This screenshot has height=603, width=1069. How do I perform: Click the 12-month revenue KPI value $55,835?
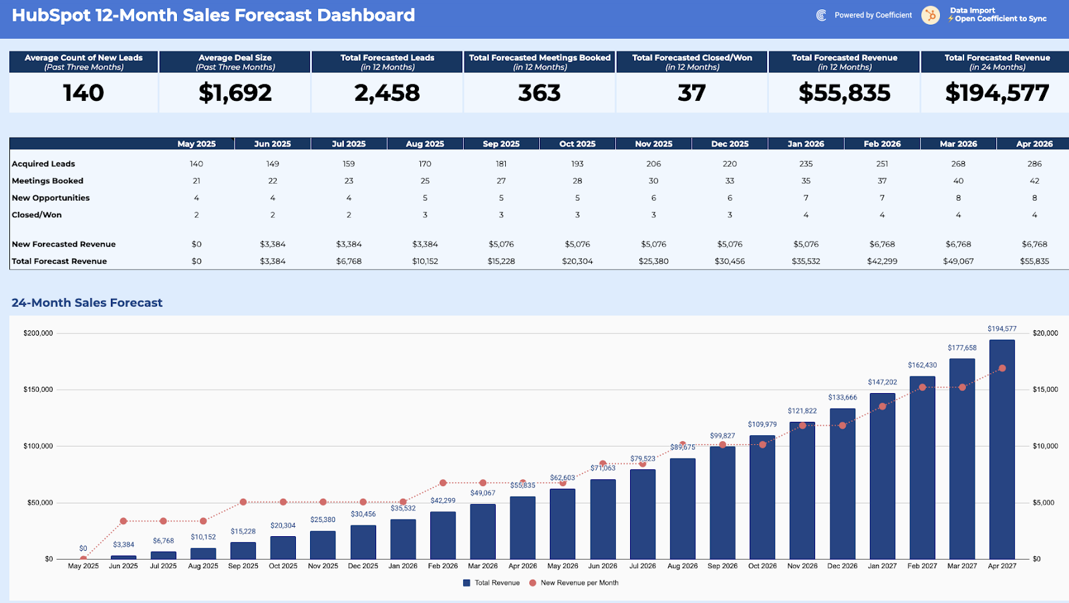pyautogui.click(x=845, y=92)
